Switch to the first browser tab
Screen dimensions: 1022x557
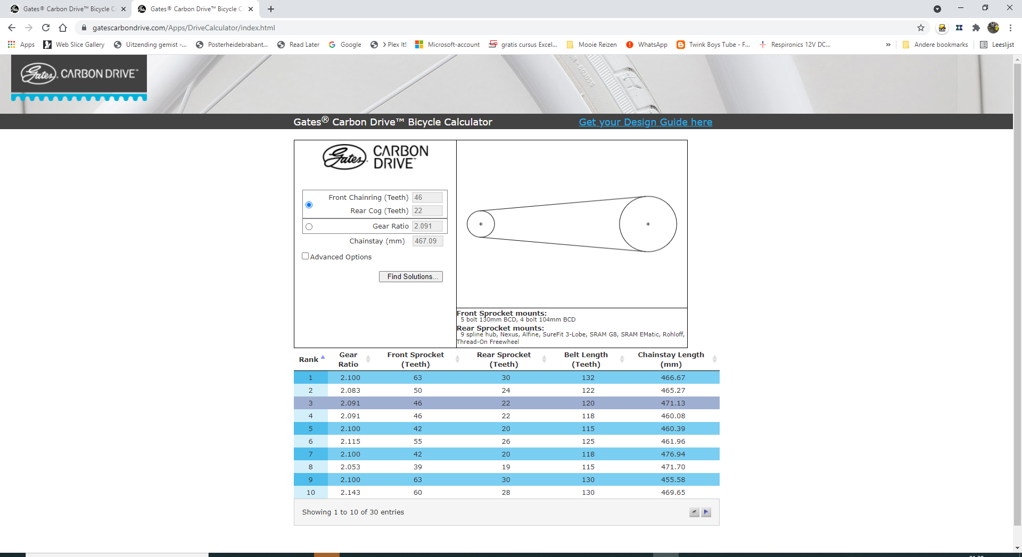pos(67,9)
